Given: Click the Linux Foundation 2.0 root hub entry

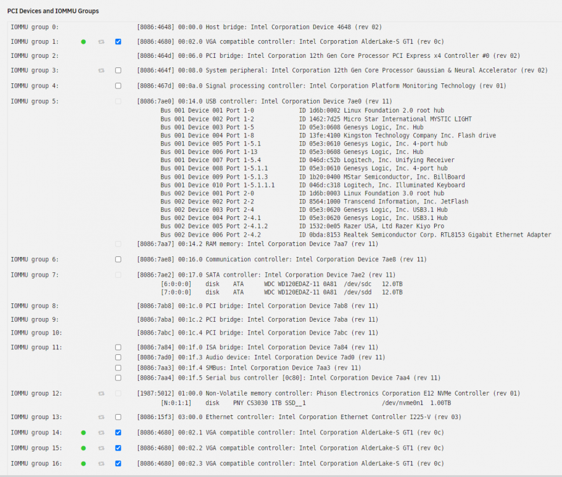Looking at the screenshot, I should (x=303, y=111).
